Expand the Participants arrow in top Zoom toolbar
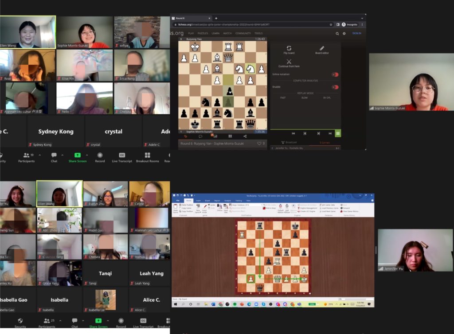The width and height of the screenshot is (454, 334). coord(40,155)
